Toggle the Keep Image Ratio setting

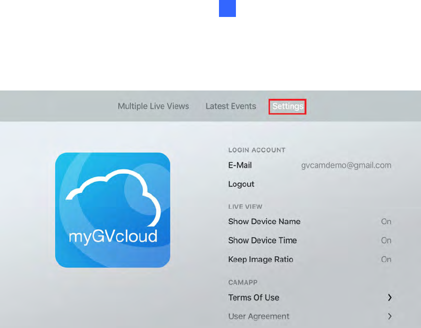point(309,260)
